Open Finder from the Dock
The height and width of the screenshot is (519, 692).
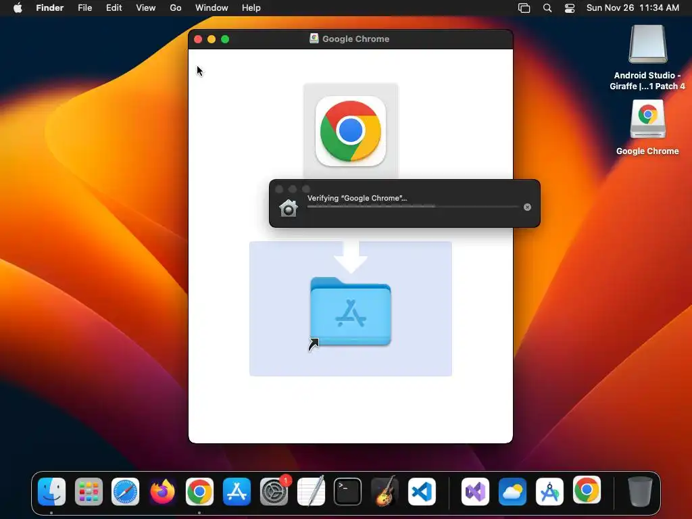coord(51,491)
